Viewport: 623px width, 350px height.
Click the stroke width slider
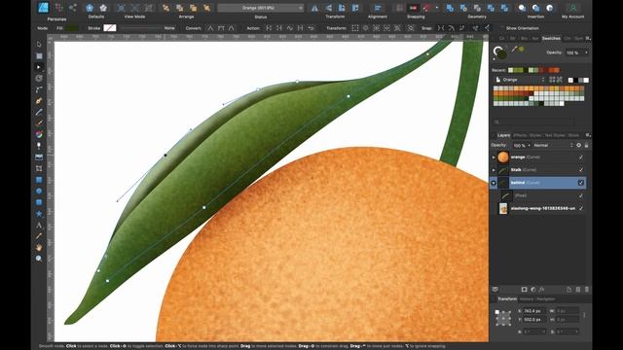(141, 28)
